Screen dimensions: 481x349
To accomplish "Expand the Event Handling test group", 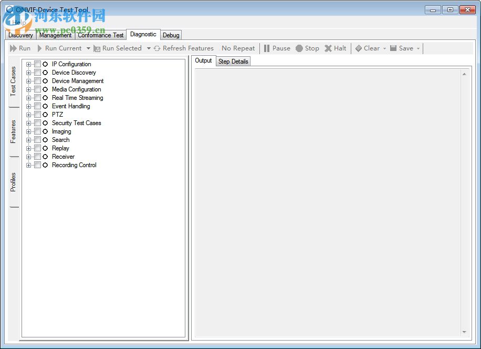I will click(29, 106).
